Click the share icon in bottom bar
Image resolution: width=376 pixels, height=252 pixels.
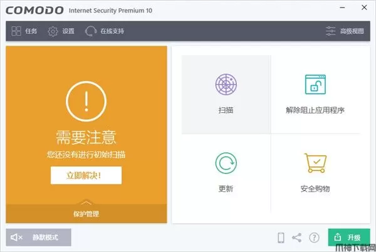(x=296, y=238)
